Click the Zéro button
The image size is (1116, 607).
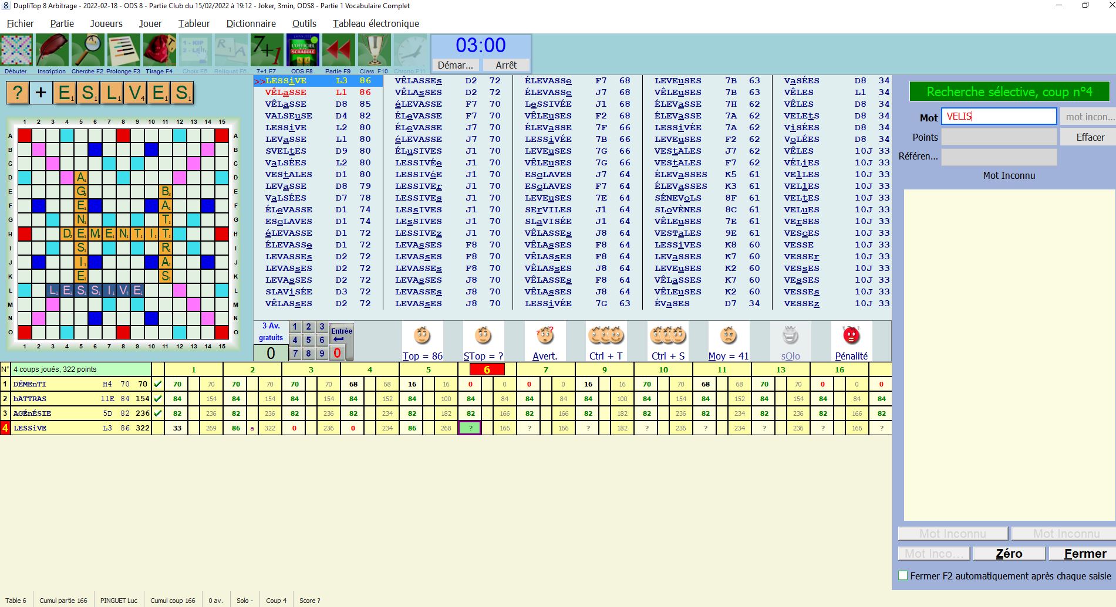point(1009,554)
